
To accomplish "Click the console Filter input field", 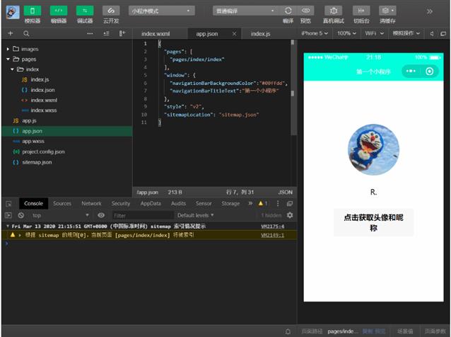I will (143, 215).
